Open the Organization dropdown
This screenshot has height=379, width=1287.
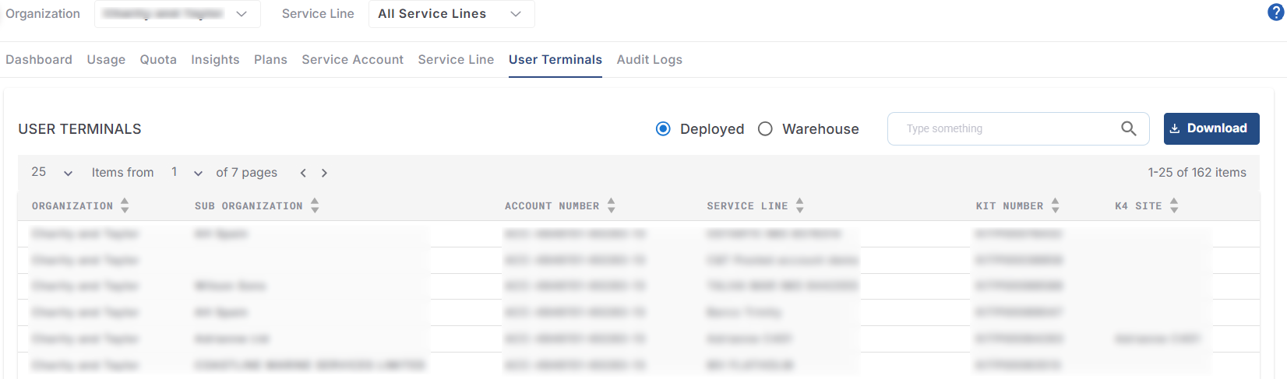click(x=177, y=14)
